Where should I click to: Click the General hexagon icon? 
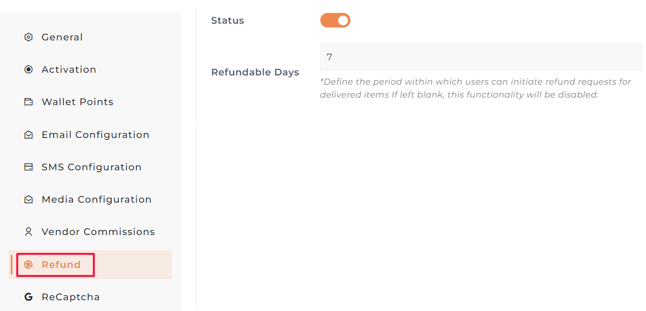tap(29, 37)
